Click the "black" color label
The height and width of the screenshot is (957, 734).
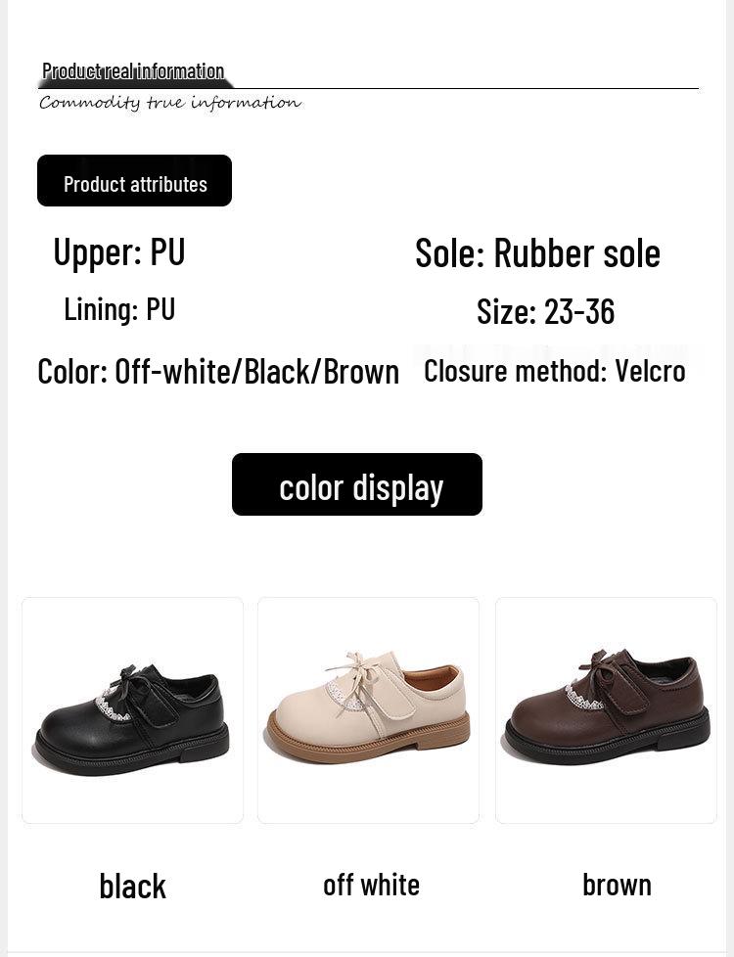tap(132, 886)
